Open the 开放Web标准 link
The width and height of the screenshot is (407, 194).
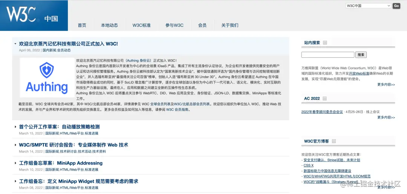tap(359, 74)
